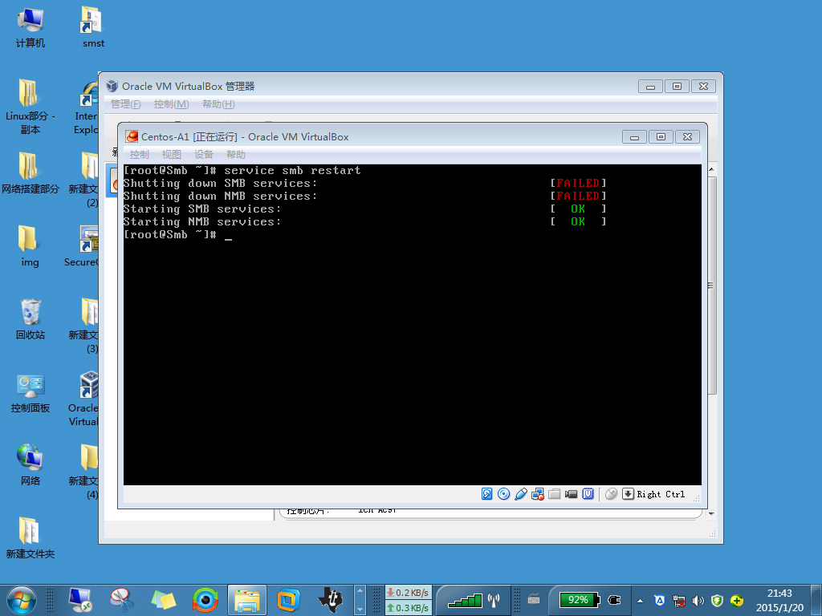The image size is (822, 616).
Task: Open the smst desktop shortcut
Action: click(x=93, y=27)
